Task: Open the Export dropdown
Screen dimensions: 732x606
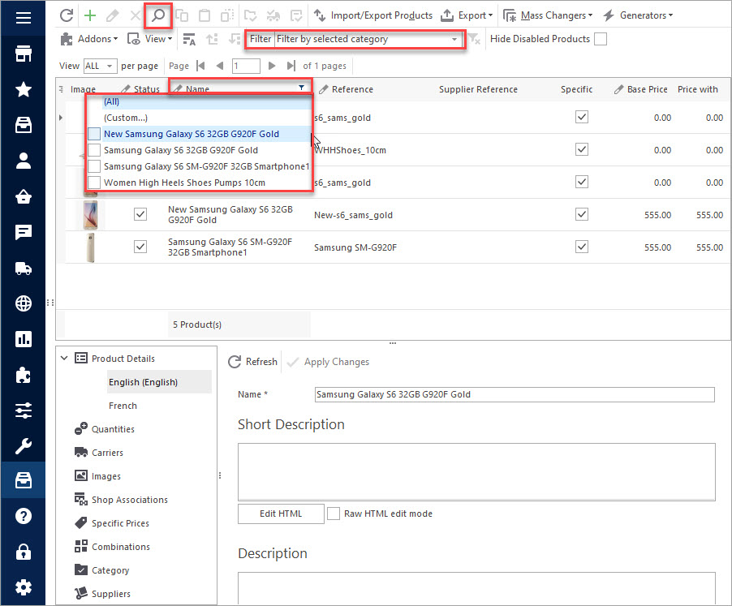Action: point(467,15)
